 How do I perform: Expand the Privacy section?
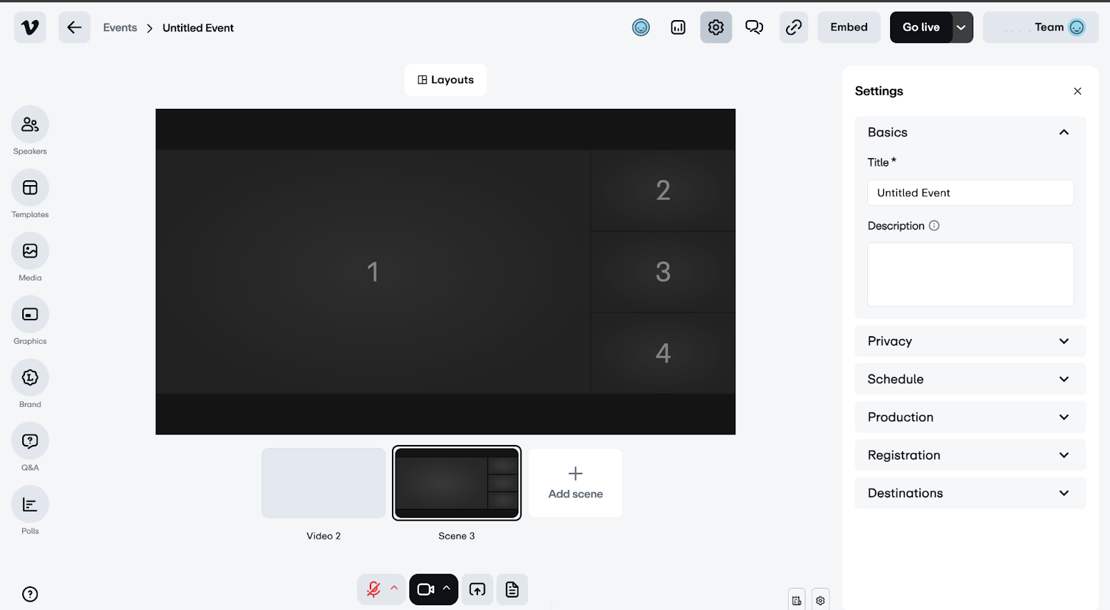pyautogui.click(x=969, y=341)
